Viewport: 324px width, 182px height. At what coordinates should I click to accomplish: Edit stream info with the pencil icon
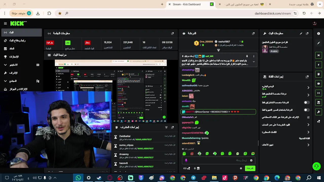[301, 33]
